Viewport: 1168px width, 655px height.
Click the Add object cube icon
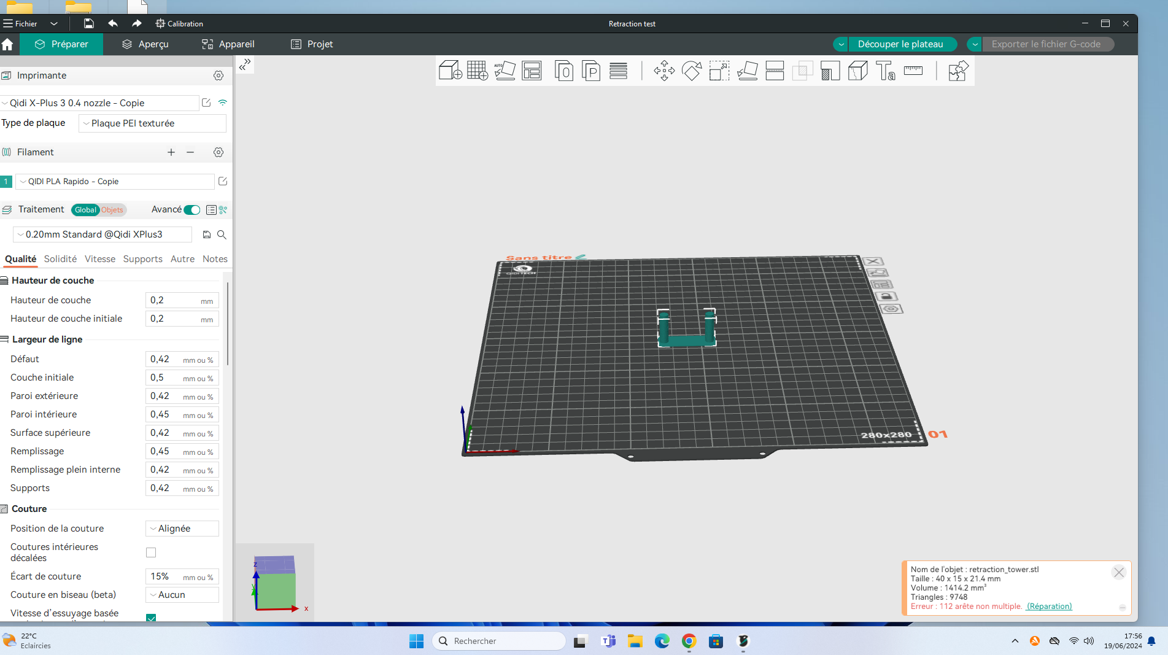[x=450, y=71]
